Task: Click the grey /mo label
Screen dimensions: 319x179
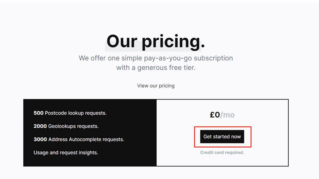Action: coord(228,115)
